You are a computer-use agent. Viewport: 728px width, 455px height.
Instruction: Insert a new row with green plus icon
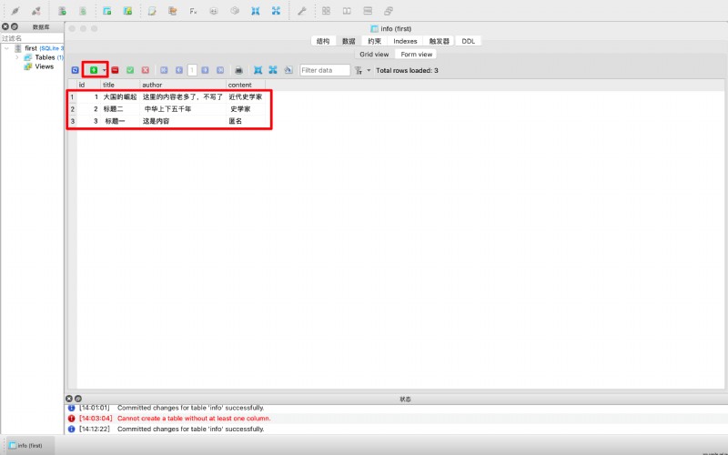click(94, 70)
